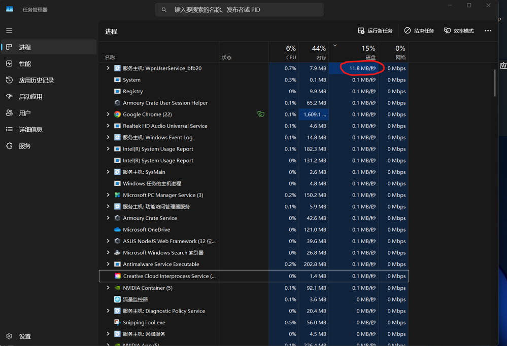Sort by the 磁盘 column header
Screen dimensions: 507x346
pos(353,52)
